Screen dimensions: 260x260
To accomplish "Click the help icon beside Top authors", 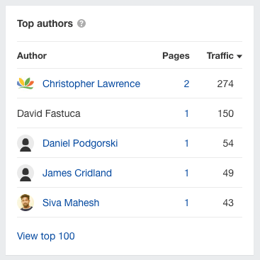I will (x=81, y=23).
